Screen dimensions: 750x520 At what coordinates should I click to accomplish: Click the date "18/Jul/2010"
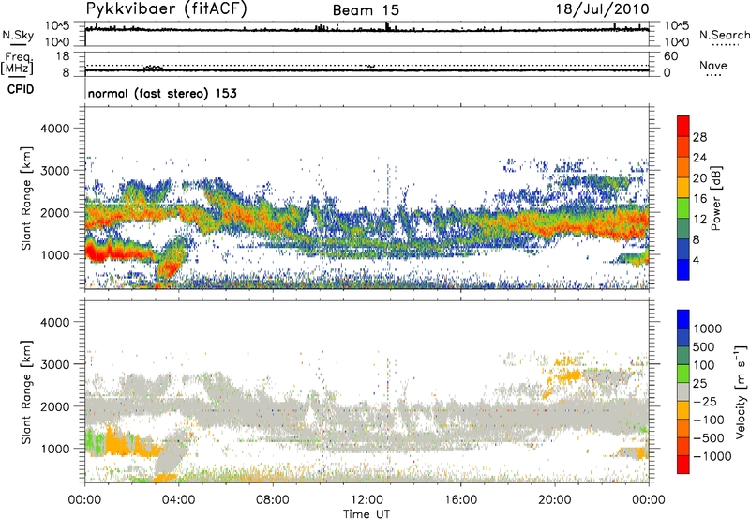(602, 9)
